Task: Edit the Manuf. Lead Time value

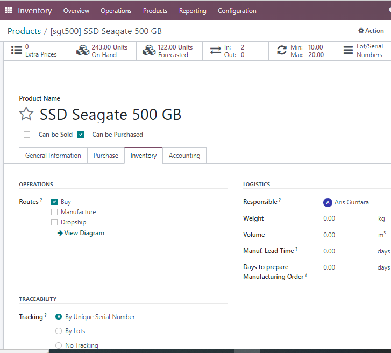Action: click(x=329, y=251)
